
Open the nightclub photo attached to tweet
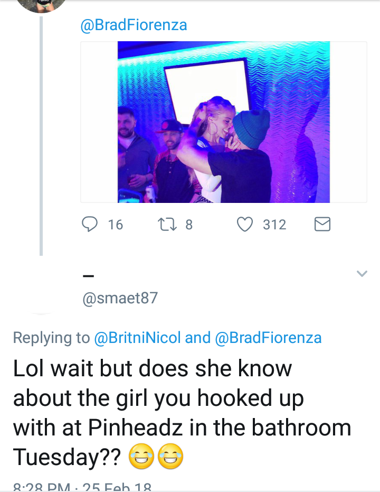[x=224, y=122]
